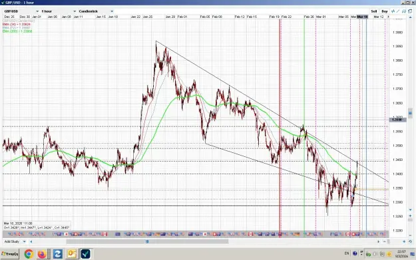Click the 1.3500 price axis label

(x=397, y=146)
